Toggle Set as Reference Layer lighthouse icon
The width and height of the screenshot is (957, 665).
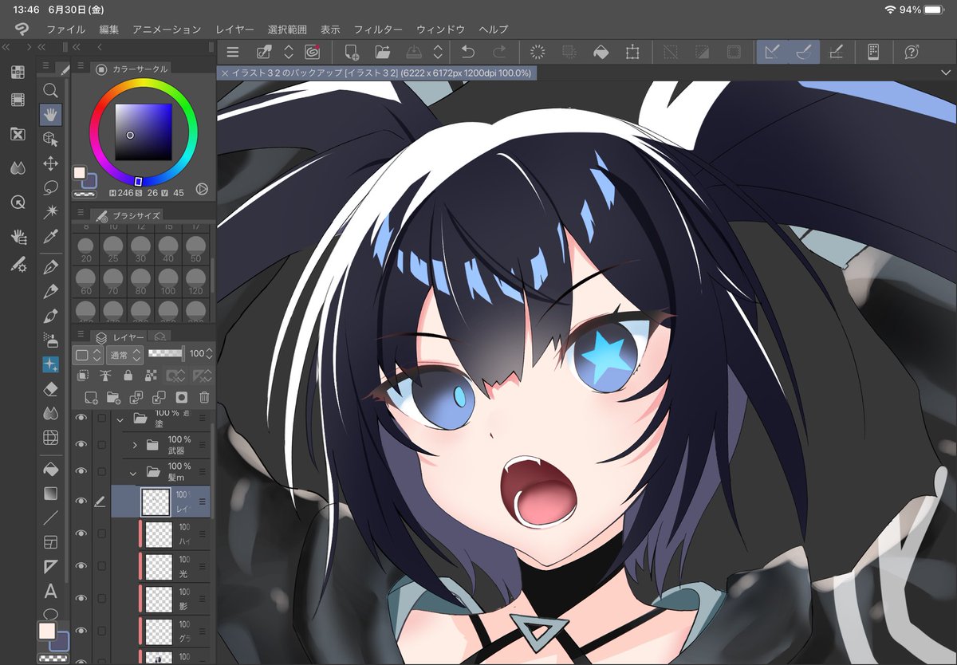[104, 376]
